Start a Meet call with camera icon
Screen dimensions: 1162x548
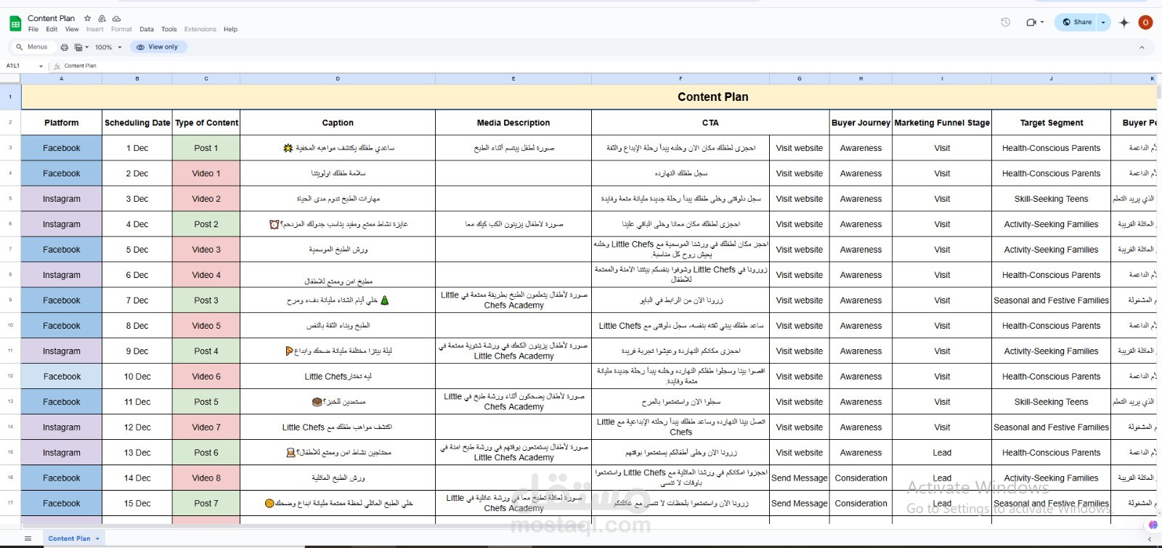coord(1031,22)
